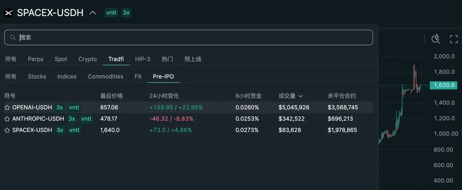This screenshot has width=462, height=190.
Task: Click the 0.0260% funding value
Action: 247,107
